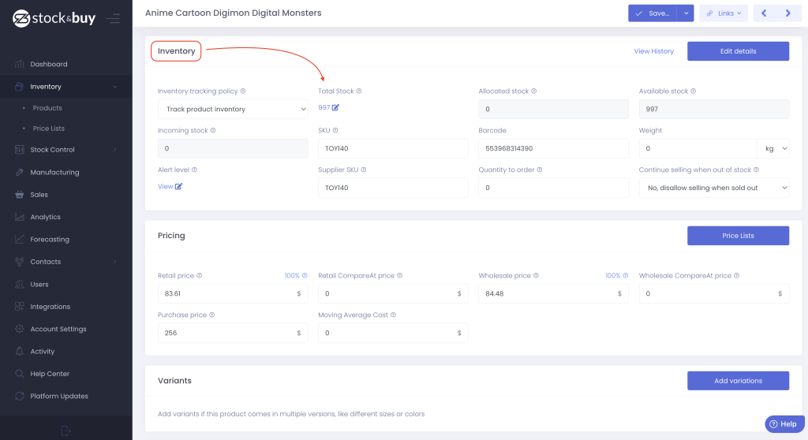The width and height of the screenshot is (808, 440).
Task: Open the weight unit kg dropdown
Action: 773,148
